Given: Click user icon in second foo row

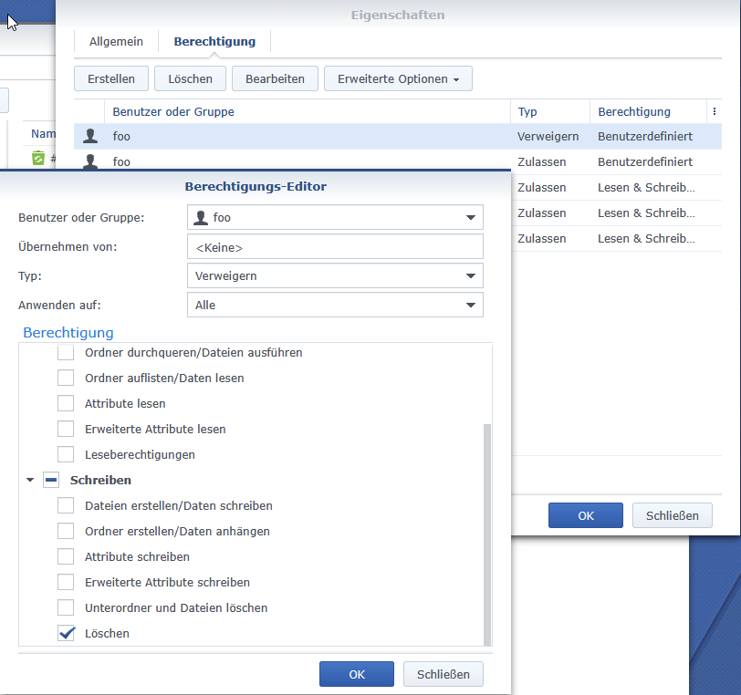Looking at the screenshot, I should pos(90,161).
